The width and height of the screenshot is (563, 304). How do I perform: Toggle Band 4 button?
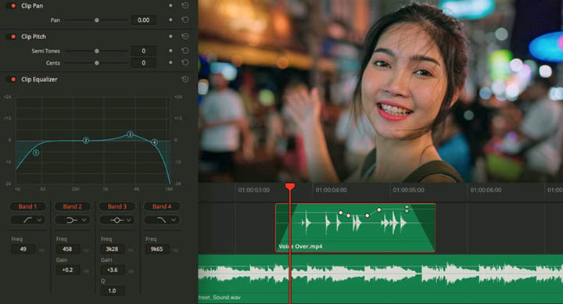(x=162, y=206)
